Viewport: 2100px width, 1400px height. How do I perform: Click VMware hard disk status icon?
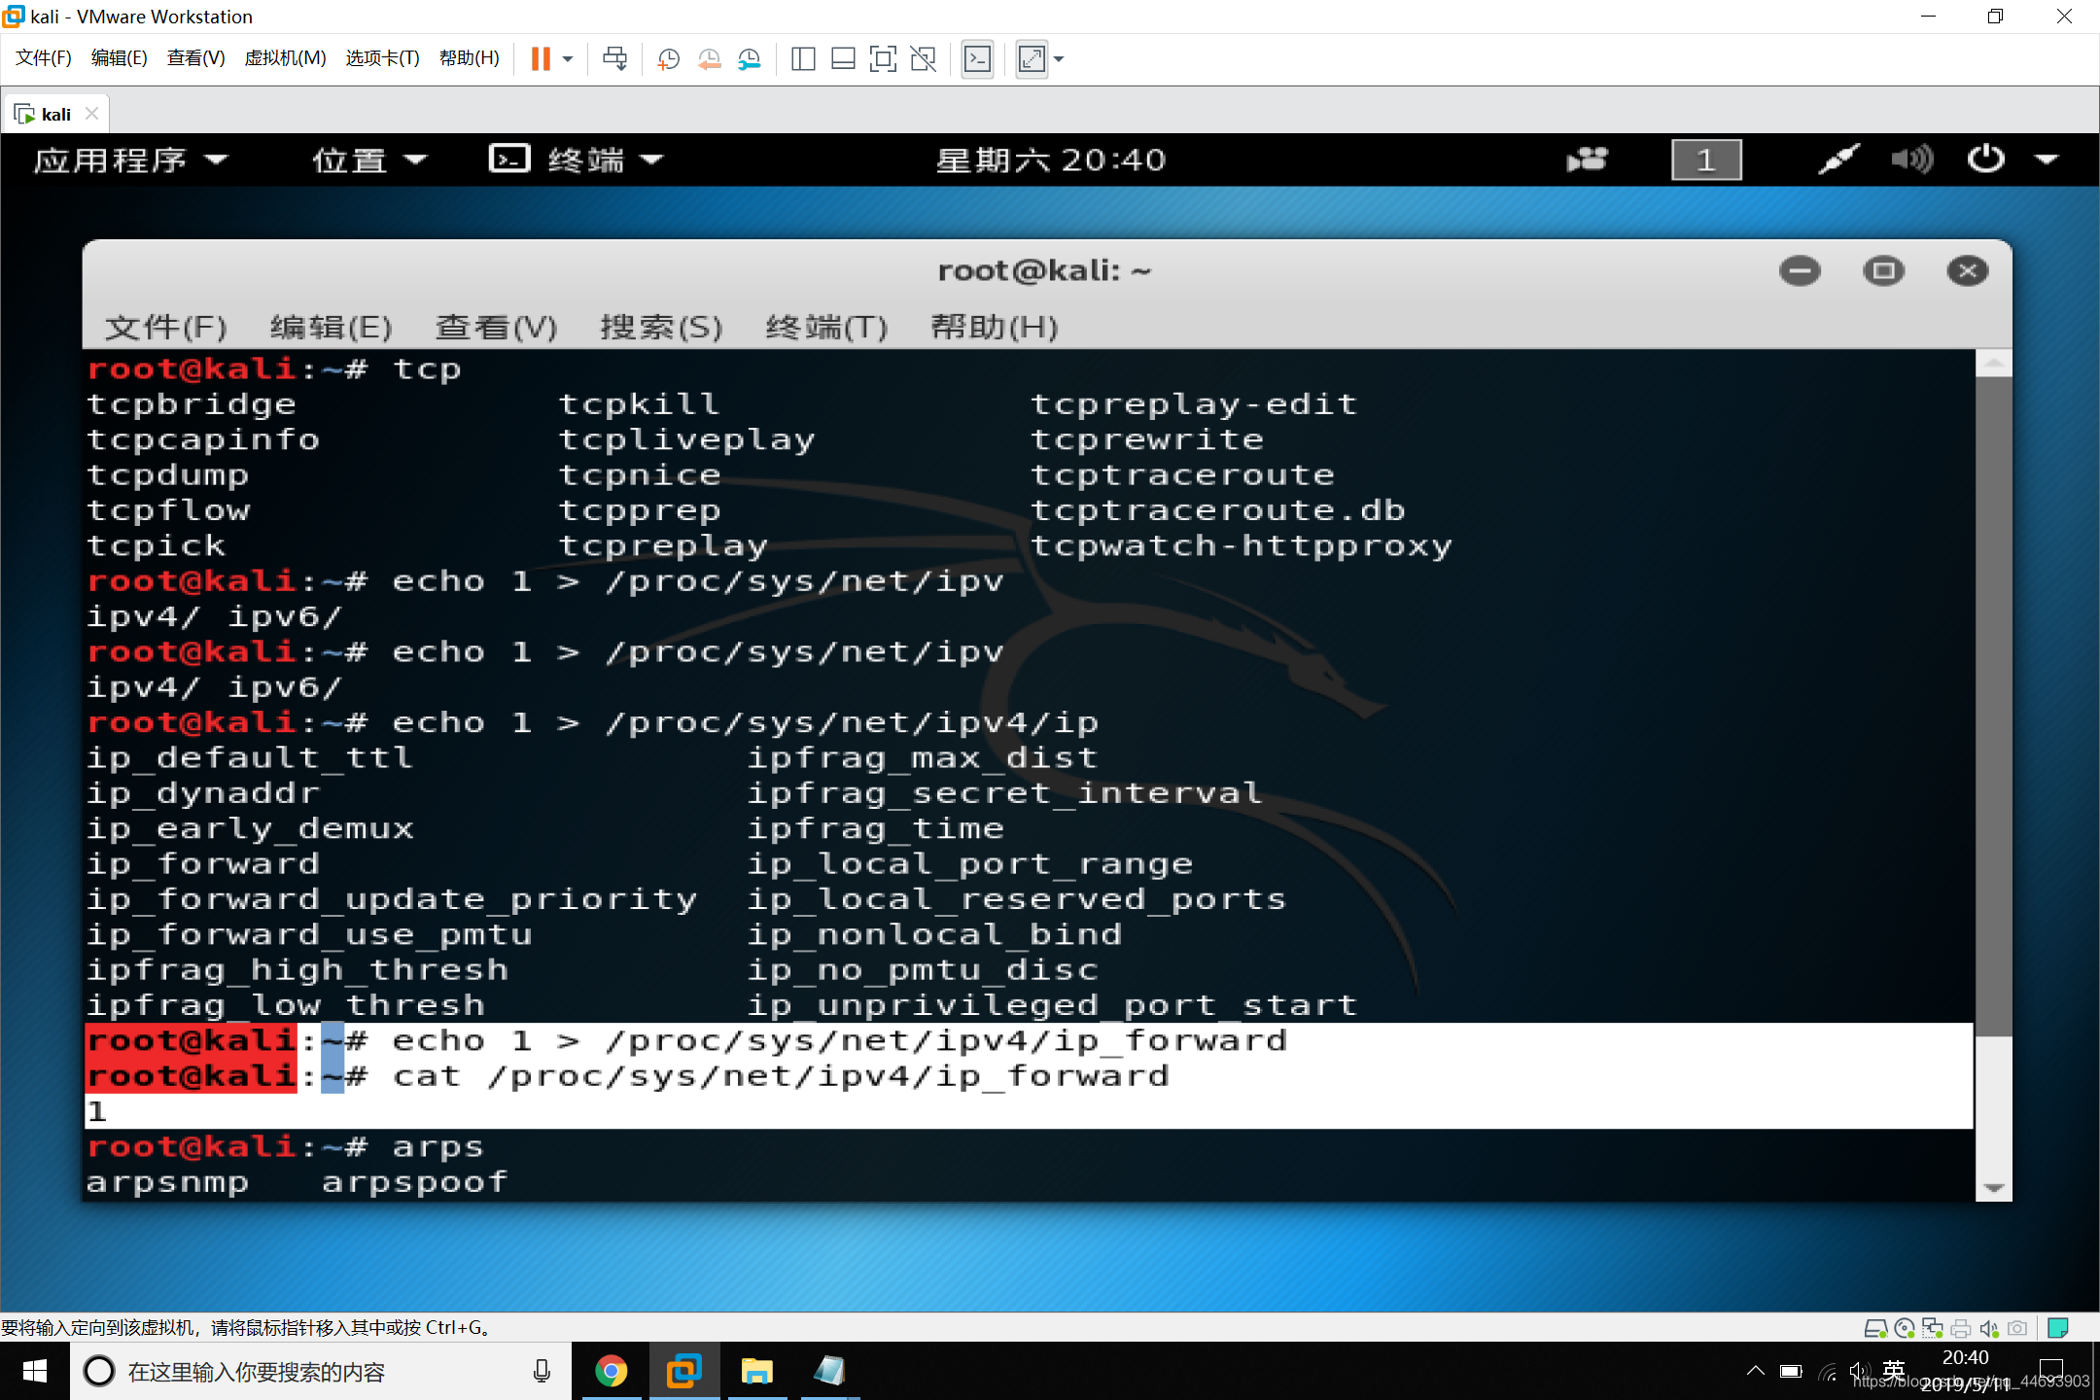click(1875, 1328)
